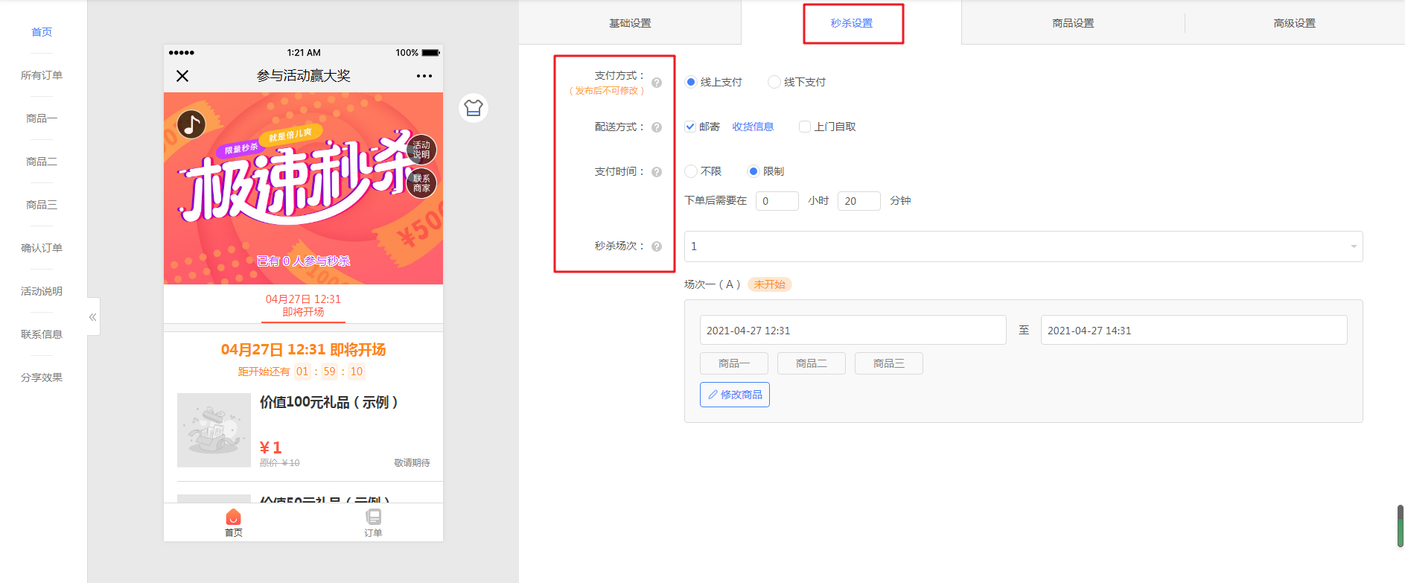1405x583 pixels.
Task: Tap the 订单 icon in phone footer
Action: (x=373, y=523)
